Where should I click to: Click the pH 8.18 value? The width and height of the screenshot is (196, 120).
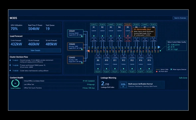pyautogui.click(x=171, y=47)
